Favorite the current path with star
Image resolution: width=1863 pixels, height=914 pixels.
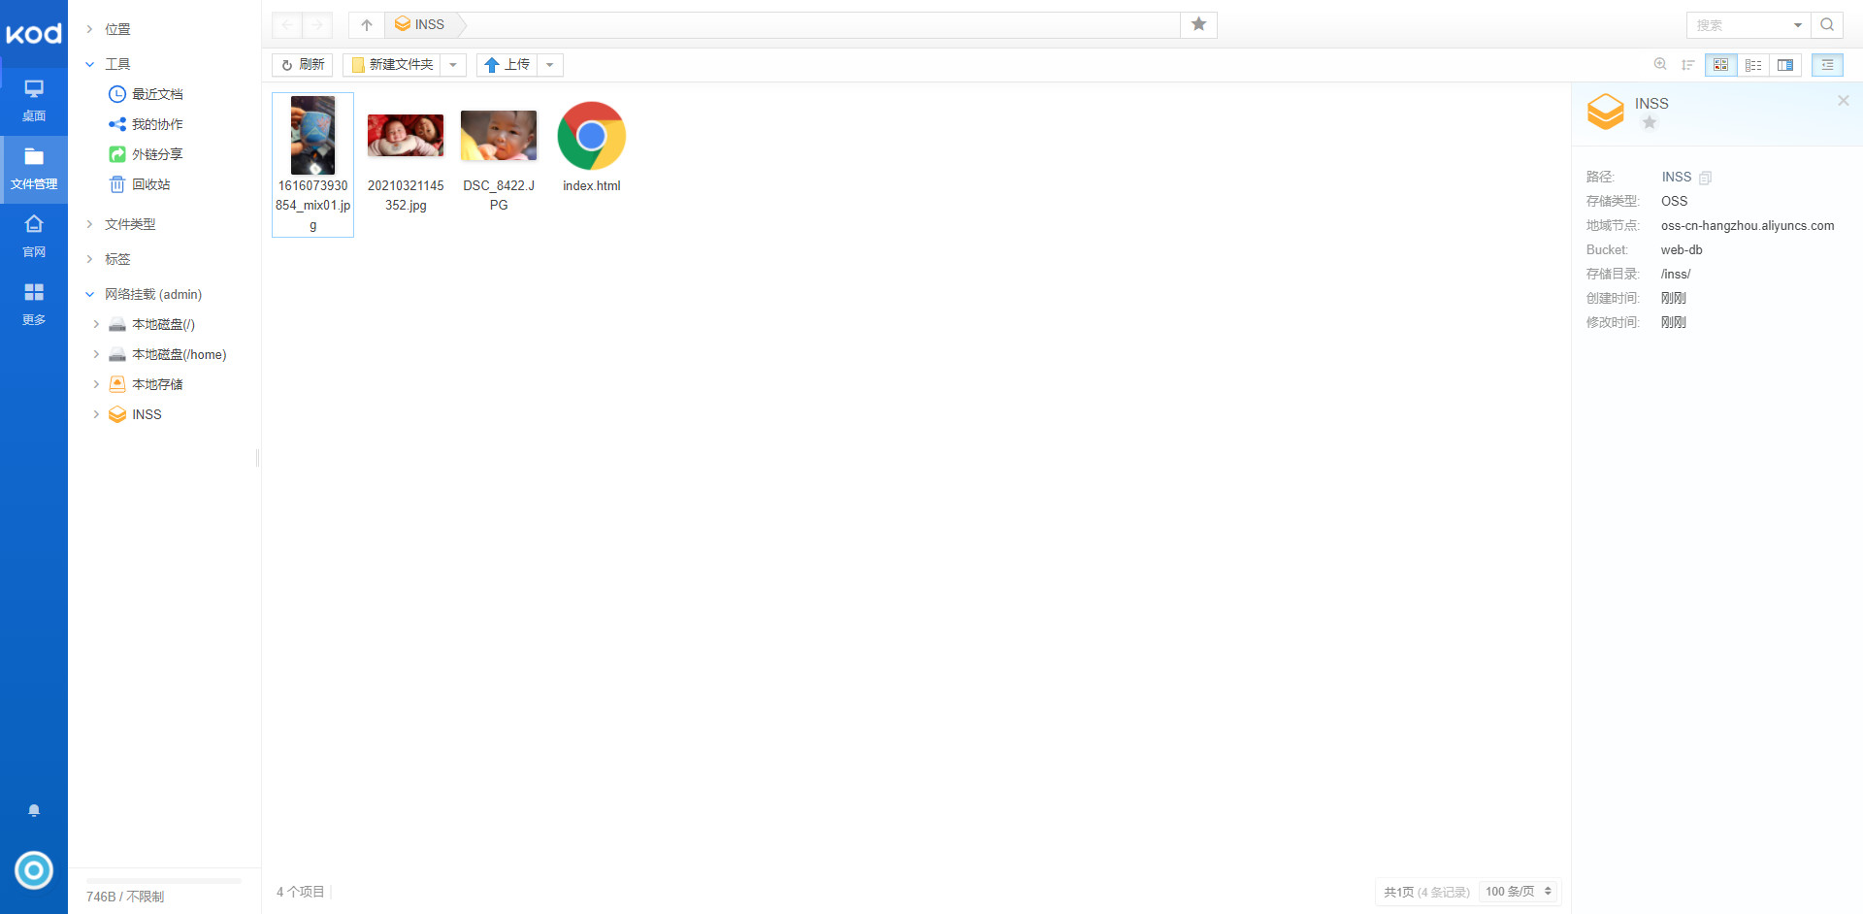[1198, 24]
